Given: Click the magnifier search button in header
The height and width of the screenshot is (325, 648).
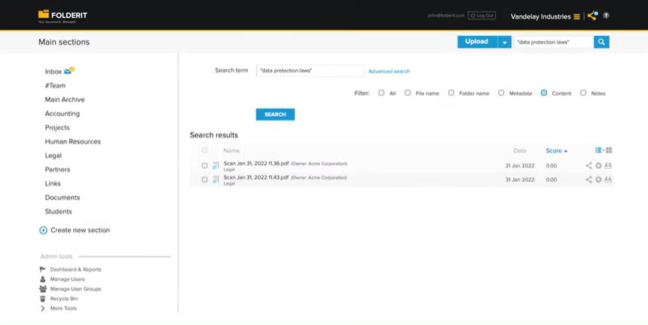Looking at the screenshot, I should 601,42.
